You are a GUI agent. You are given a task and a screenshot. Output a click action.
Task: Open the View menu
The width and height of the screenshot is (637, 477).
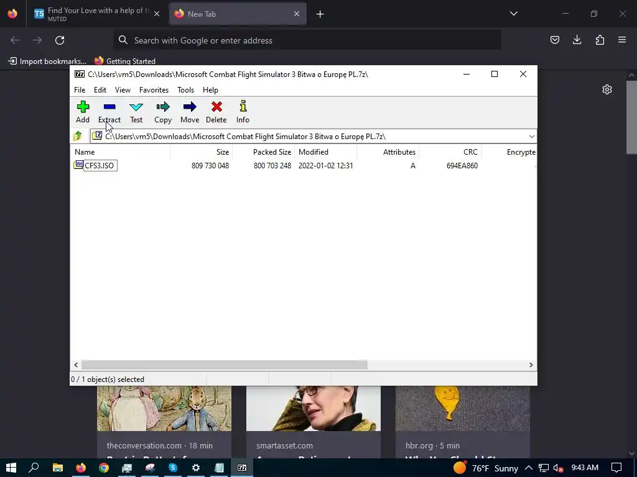(123, 90)
